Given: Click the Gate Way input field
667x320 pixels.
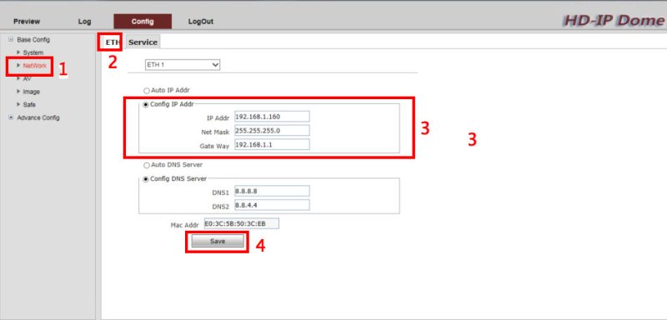Looking at the screenshot, I should pyautogui.click(x=272, y=144).
